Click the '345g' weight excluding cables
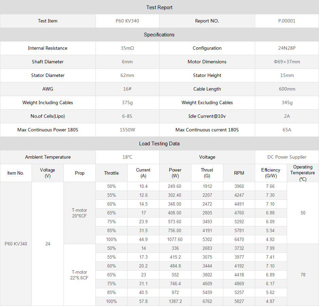Image resolution: width=319 pixels, height=306 pixels. coord(287,102)
